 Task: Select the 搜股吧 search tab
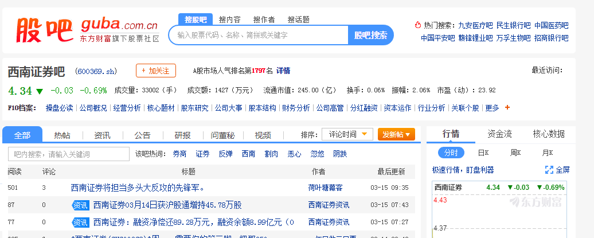(196, 19)
